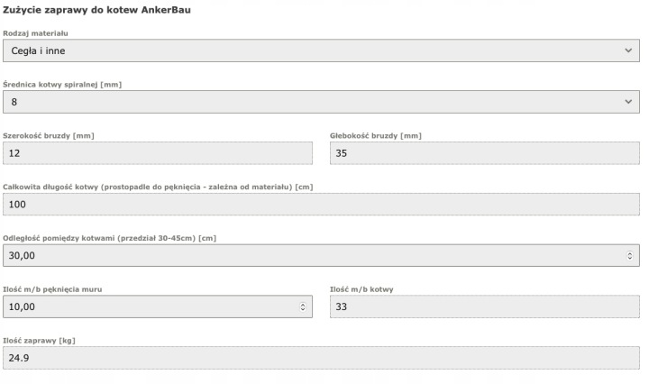
Task: Click the 'Średnica kotwy spiralnej [mm]' label
Action: tap(62, 85)
